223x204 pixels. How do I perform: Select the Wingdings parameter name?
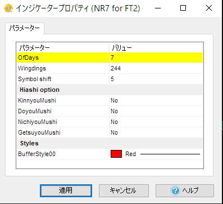click(32, 68)
